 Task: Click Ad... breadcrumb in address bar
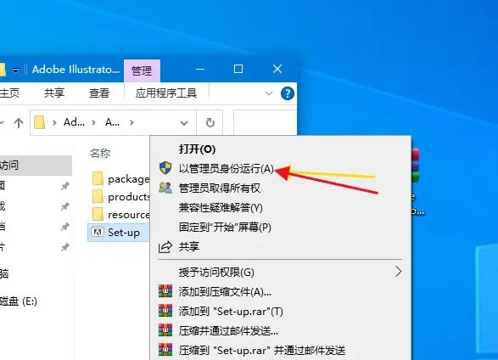pyautogui.click(x=74, y=122)
